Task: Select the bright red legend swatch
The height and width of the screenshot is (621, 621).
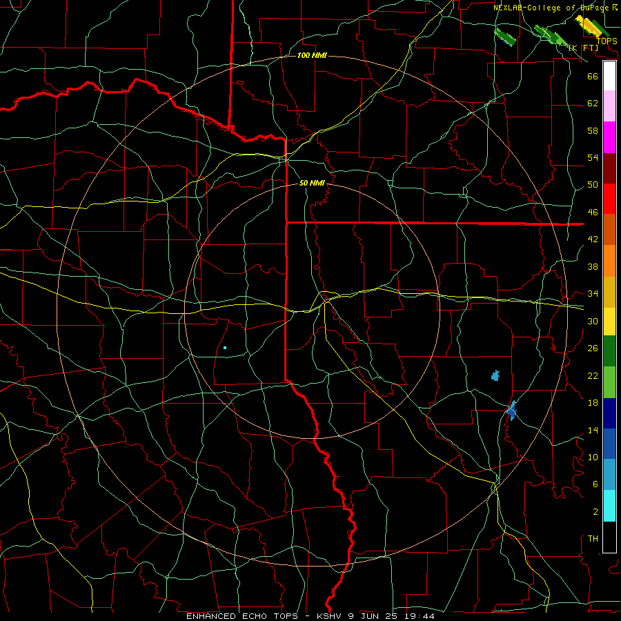Action: (x=609, y=199)
